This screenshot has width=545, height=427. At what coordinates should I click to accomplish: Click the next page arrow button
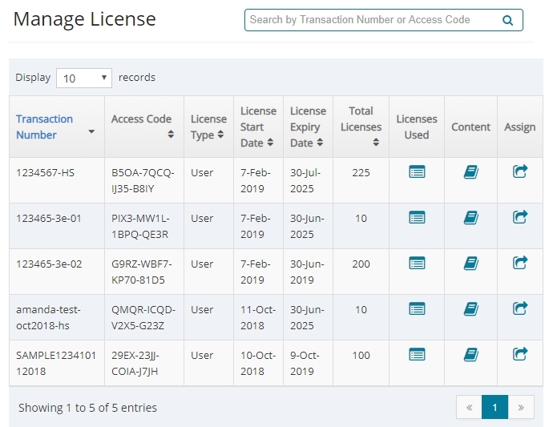pos(521,408)
